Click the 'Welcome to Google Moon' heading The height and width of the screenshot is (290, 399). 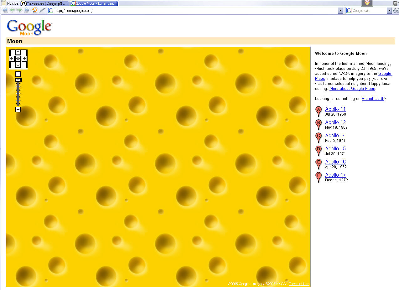point(341,53)
